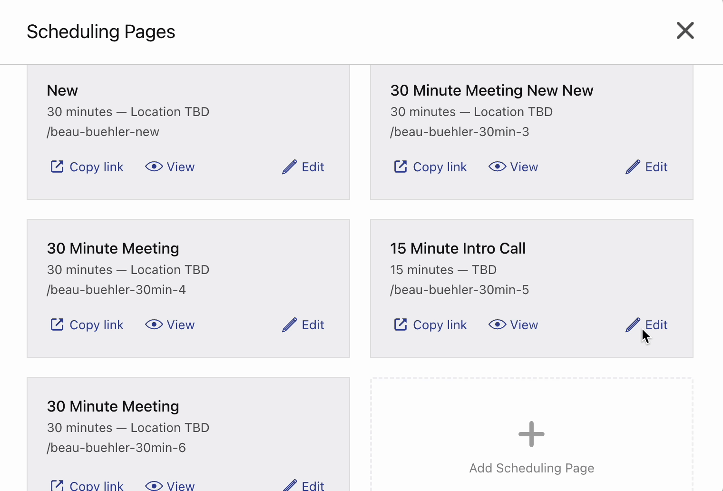Click the eye icon on New card
723x491 pixels.
[154, 167]
